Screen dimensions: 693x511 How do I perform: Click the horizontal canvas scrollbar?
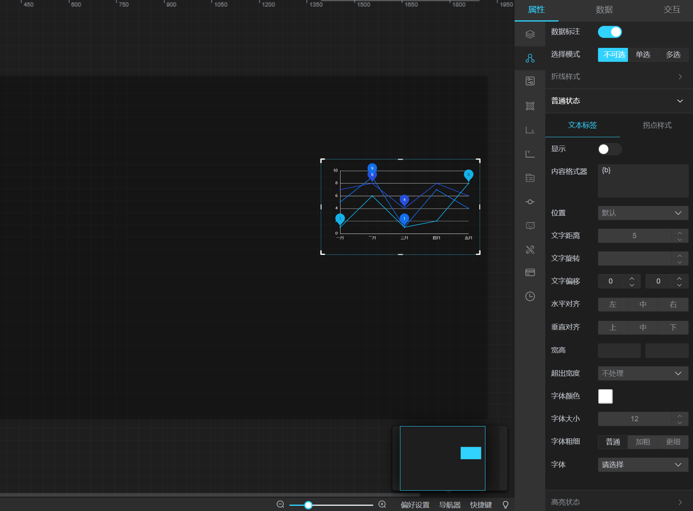coord(210,495)
